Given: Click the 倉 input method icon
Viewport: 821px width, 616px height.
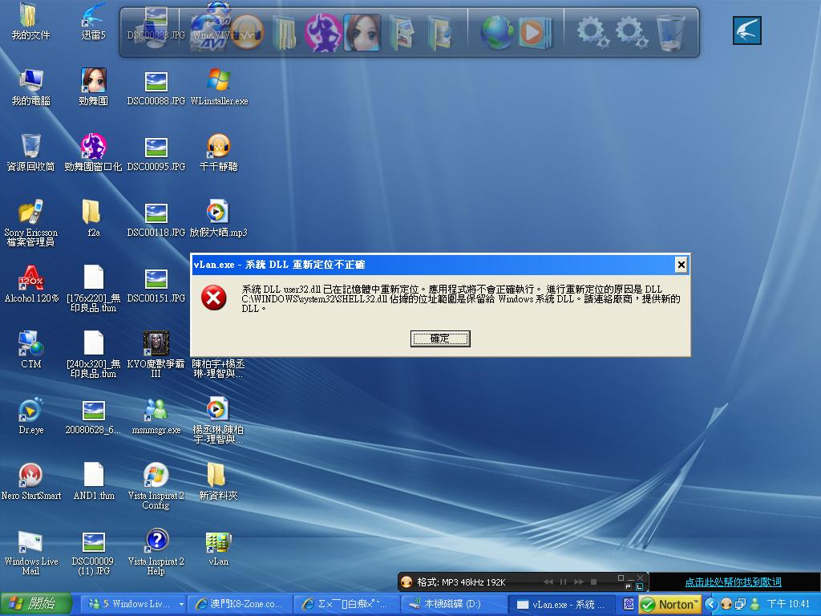Looking at the screenshot, I should coord(629,604).
